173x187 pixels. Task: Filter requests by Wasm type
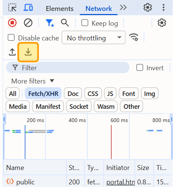click(106, 107)
